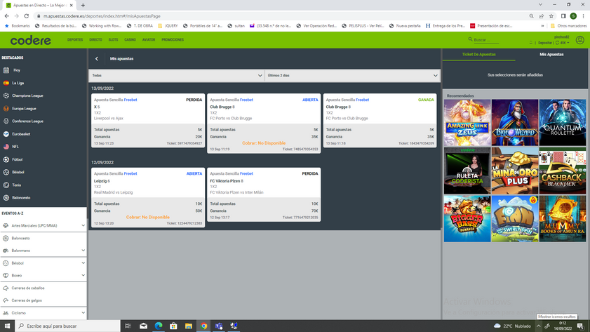Viewport: 590px width, 332px height.
Task: Open Blue Wizard game thumbnail
Action: point(515,123)
